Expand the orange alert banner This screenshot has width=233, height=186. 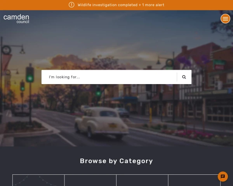click(x=116, y=5)
